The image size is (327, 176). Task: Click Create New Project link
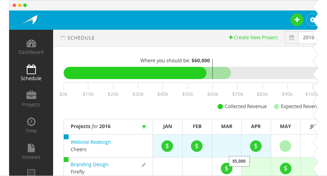tap(253, 37)
